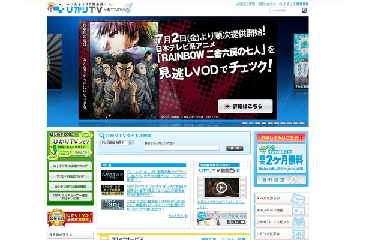Click the gift box icon
The image size is (366, 240).
(299, 222)
